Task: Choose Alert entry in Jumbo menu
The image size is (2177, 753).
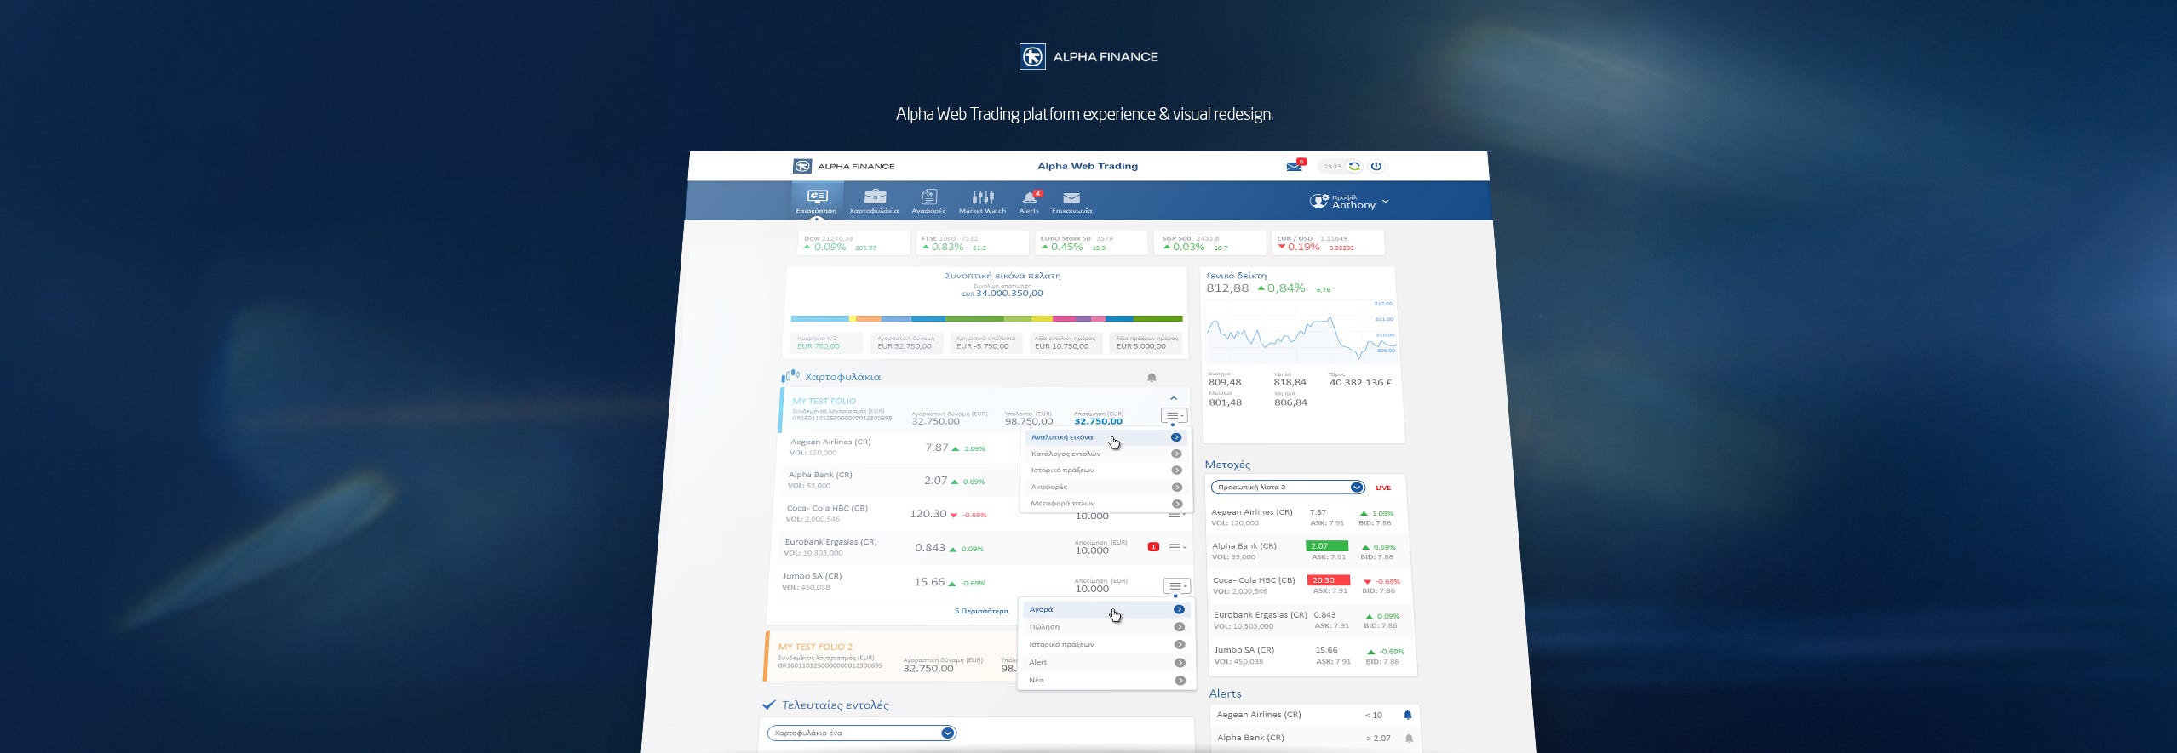Action: (x=1106, y=662)
